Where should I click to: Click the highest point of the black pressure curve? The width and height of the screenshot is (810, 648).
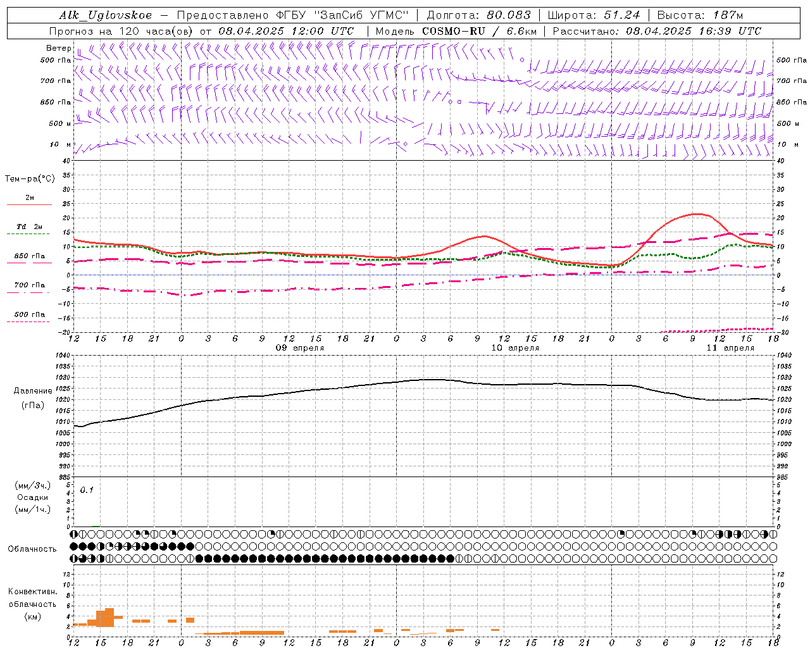tap(432, 379)
